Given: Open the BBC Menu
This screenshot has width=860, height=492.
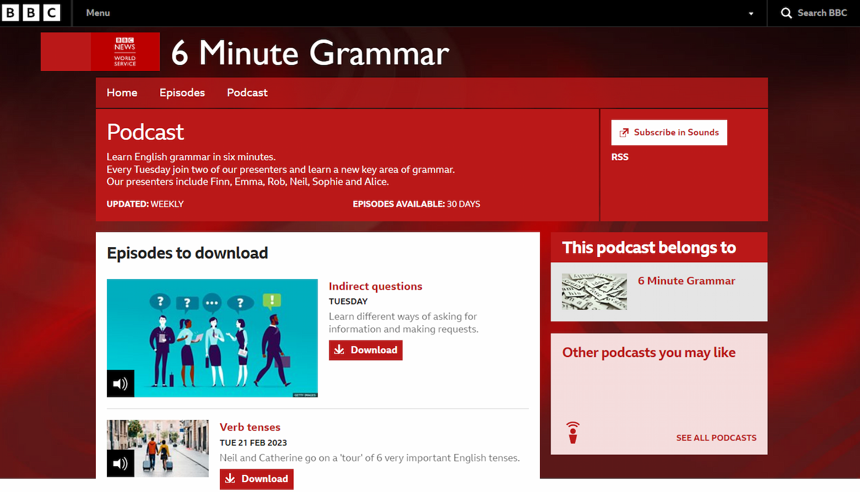Looking at the screenshot, I should point(98,13).
